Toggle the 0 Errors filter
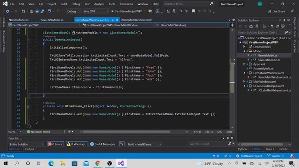Image resolution: width=299 pixels, height=168 pixels. [x=55, y=144]
